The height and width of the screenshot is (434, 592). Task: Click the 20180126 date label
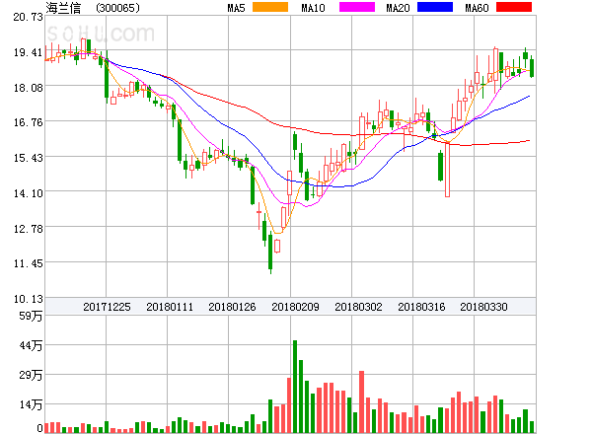tap(232, 307)
